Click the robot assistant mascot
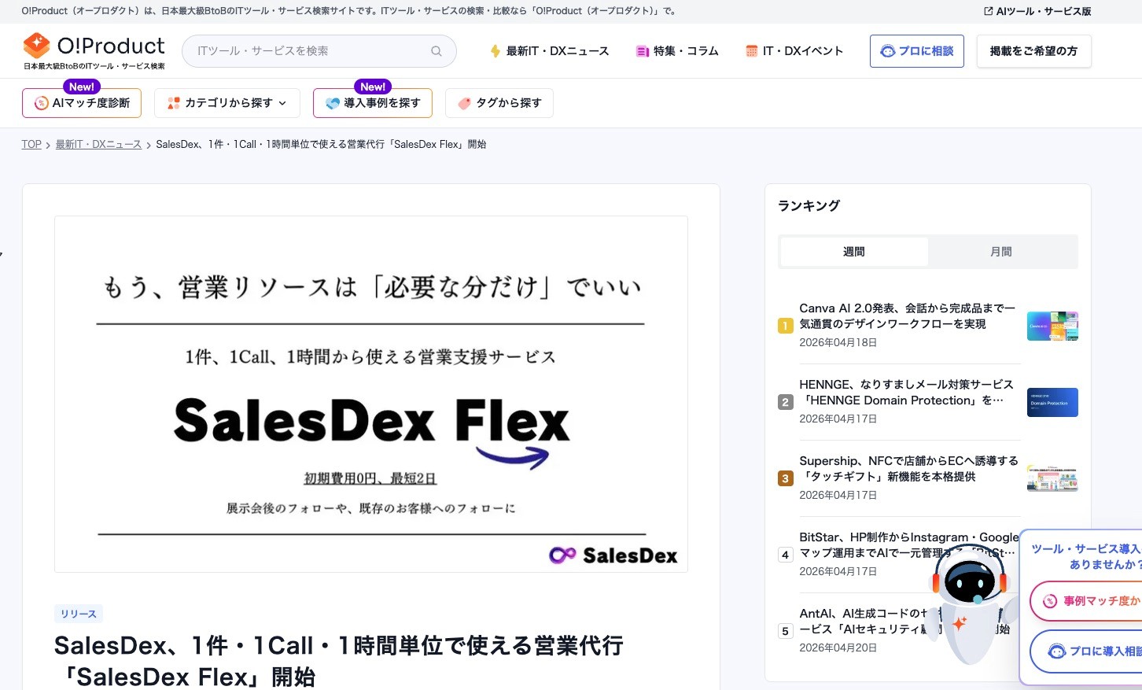The height and width of the screenshot is (690, 1142). point(970,606)
